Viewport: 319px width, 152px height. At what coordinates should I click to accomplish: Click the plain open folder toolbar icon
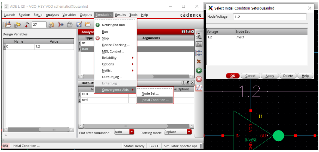pos(88,25)
